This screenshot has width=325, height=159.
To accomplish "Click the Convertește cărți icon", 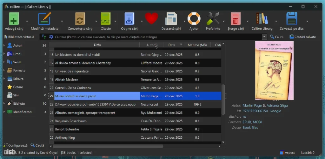I will coord(80,19).
